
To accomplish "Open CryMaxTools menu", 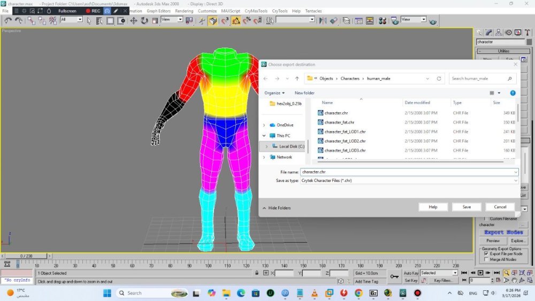I will pos(256,11).
